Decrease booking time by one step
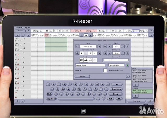This screenshot has width=167, height=118. click(110, 46)
